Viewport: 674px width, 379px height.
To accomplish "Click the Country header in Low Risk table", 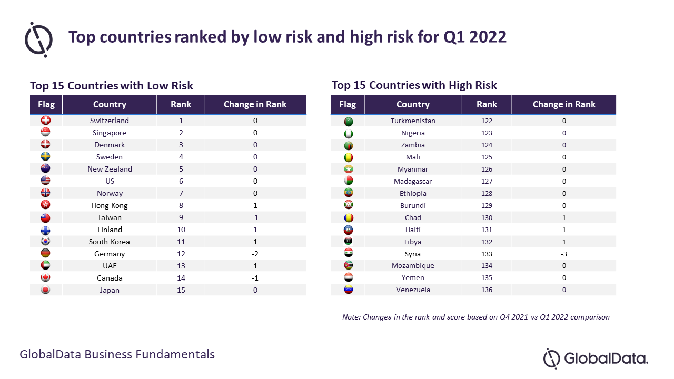I will click(110, 104).
